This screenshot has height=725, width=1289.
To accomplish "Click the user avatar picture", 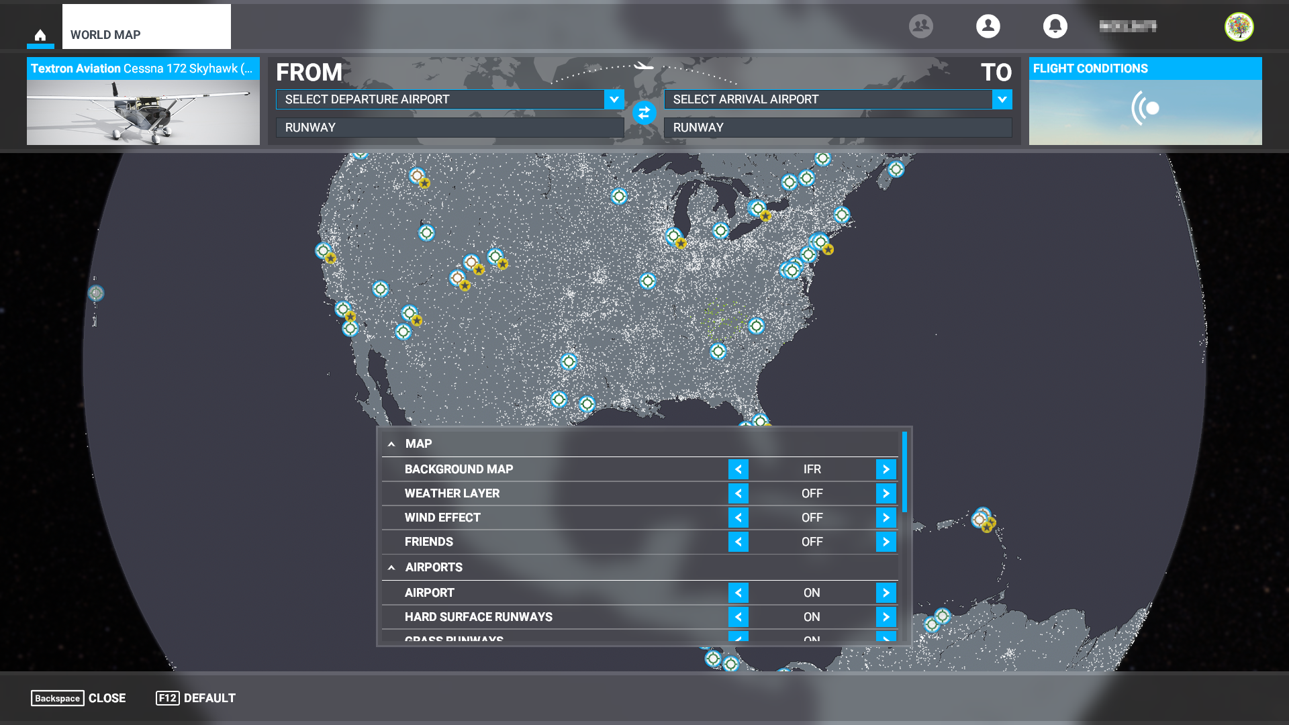I will (x=1239, y=27).
